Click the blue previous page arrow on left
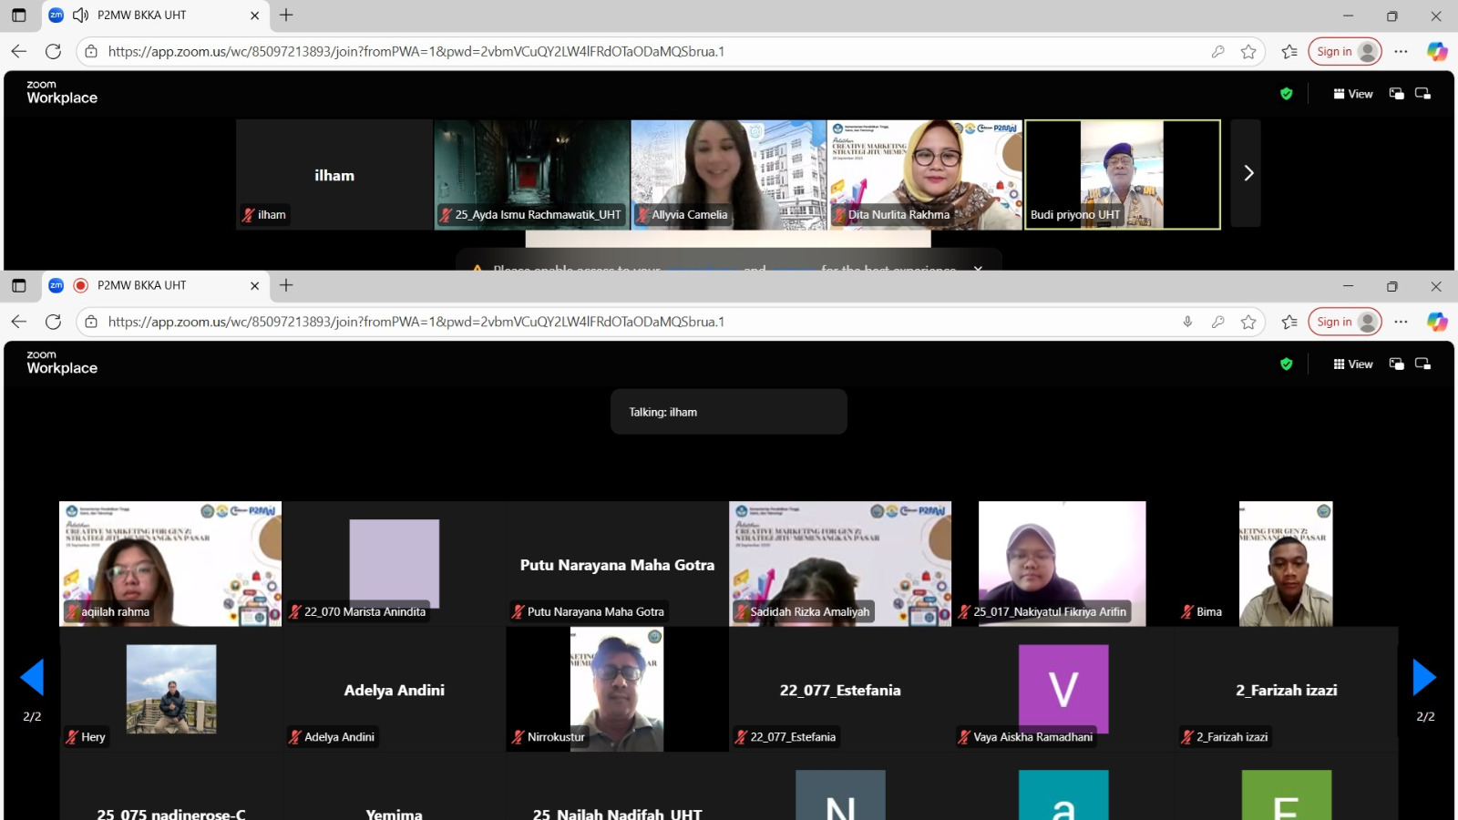 [x=32, y=677]
